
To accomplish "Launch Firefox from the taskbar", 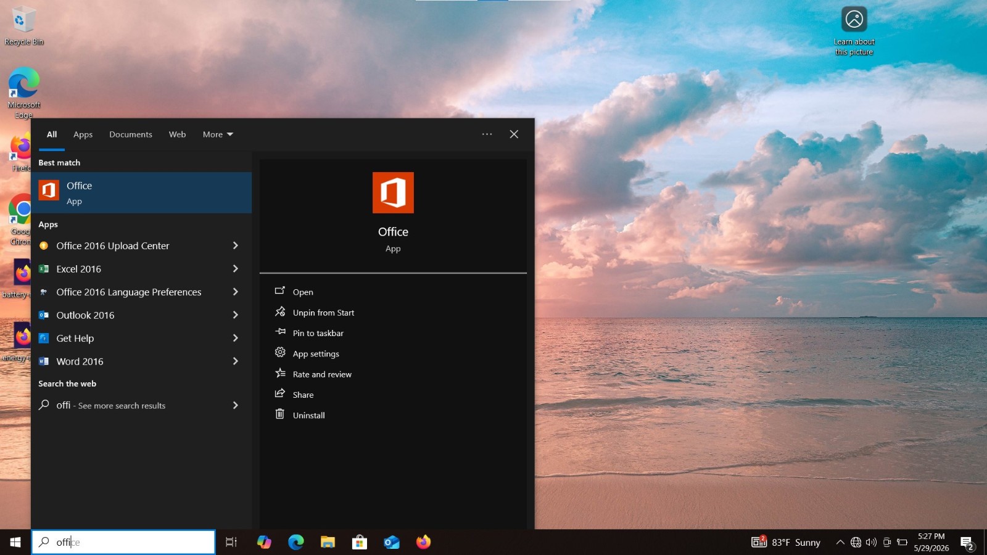I will (x=423, y=542).
